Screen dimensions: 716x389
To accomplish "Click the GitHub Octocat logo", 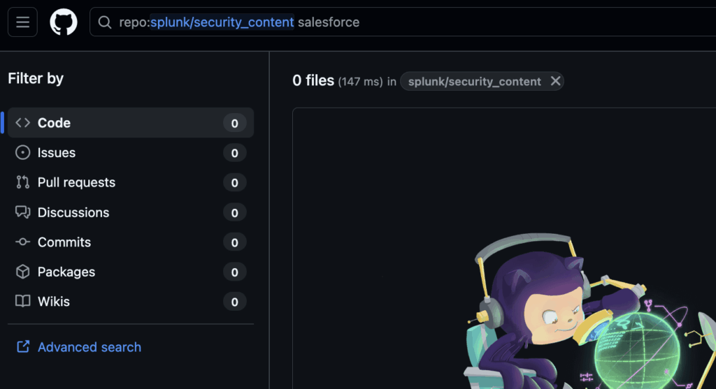I will click(x=64, y=22).
